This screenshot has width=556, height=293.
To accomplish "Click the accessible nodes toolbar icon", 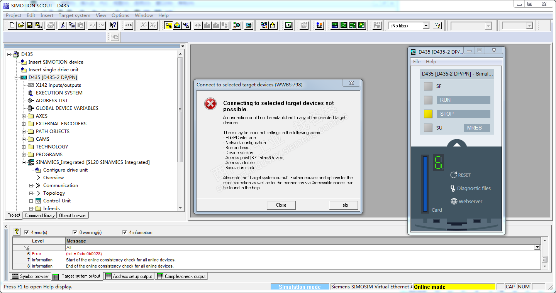I will coord(264,25).
